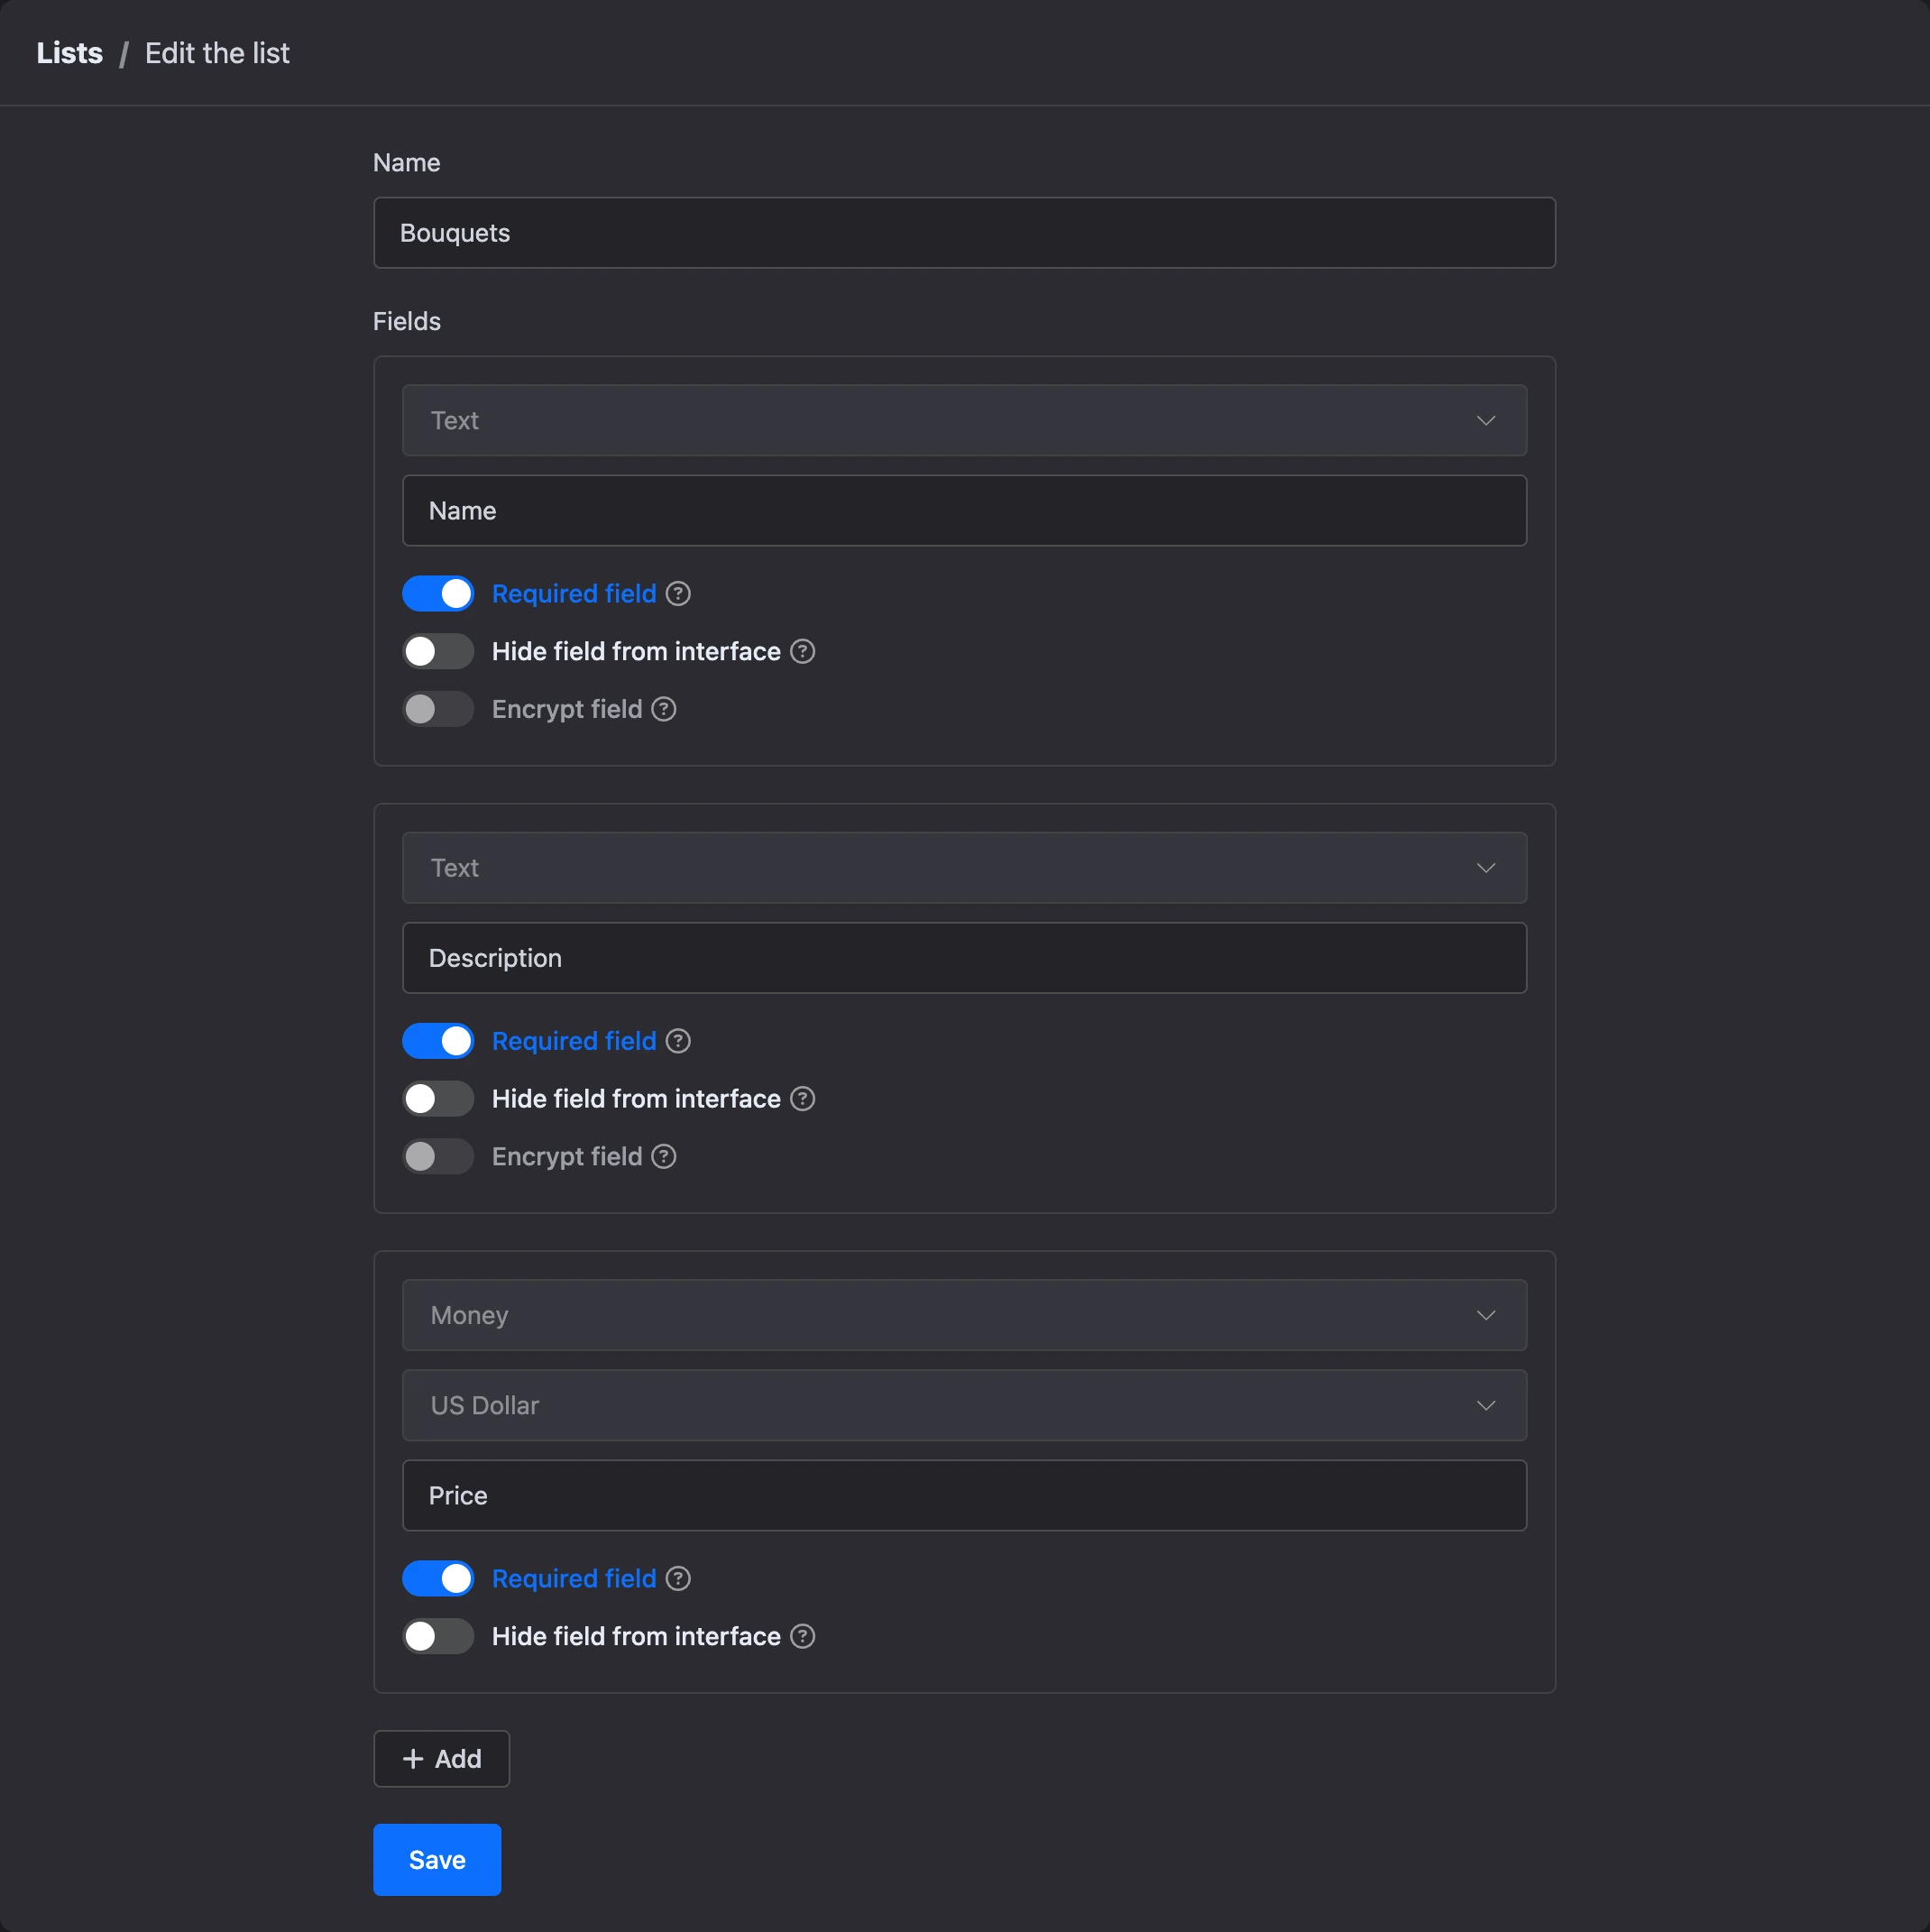Open the Money type dropdown
1930x1932 pixels.
click(964, 1315)
